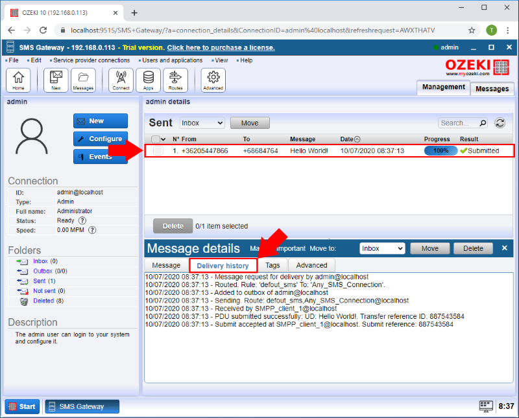The height and width of the screenshot is (418, 519).
Task: Click Delete button in Message details bar
Action: [x=474, y=248]
